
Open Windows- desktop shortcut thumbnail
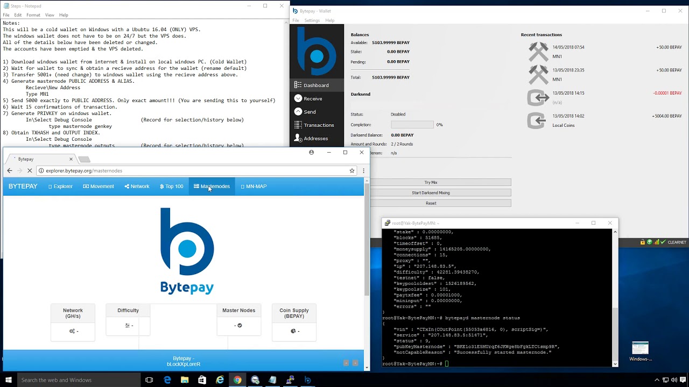pyautogui.click(x=641, y=352)
